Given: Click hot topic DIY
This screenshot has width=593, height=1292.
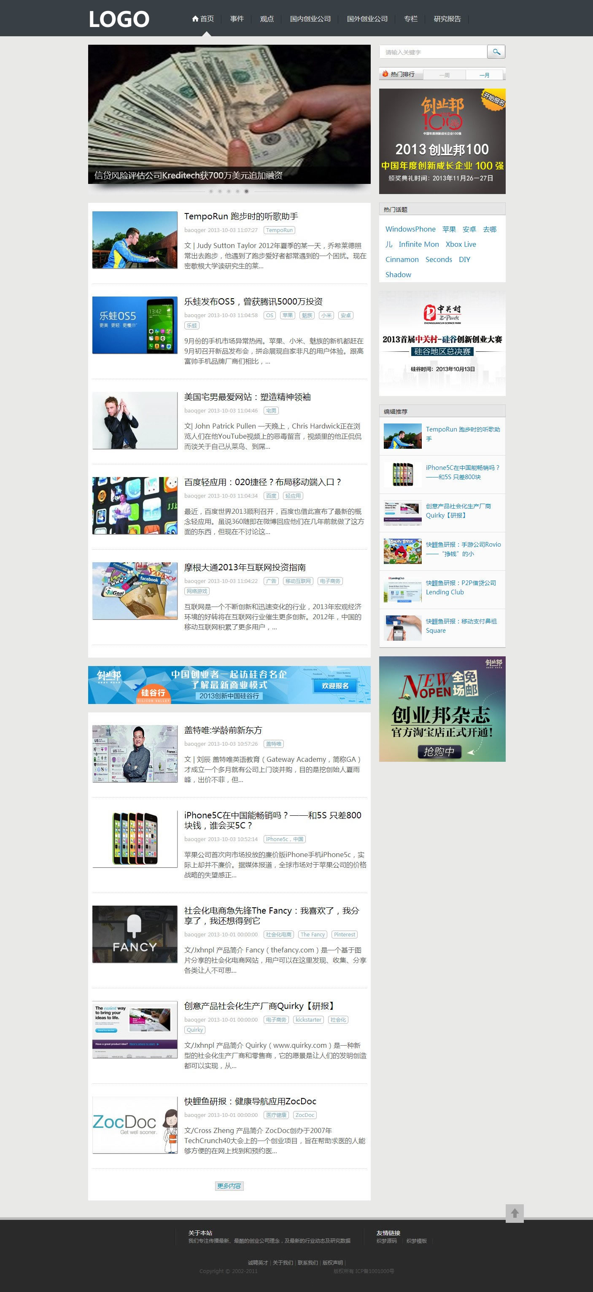Looking at the screenshot, I should pyautogui.click(x=464, y=259).
